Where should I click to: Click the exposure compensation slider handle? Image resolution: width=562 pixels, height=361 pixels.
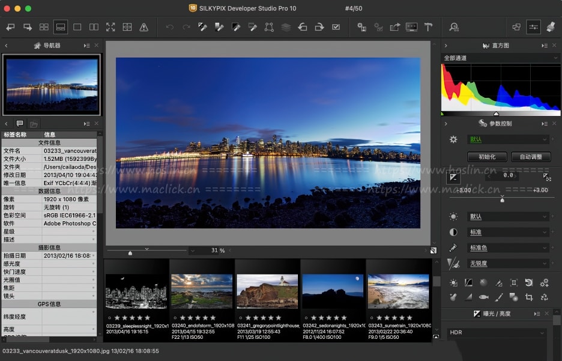coord(503,199)
